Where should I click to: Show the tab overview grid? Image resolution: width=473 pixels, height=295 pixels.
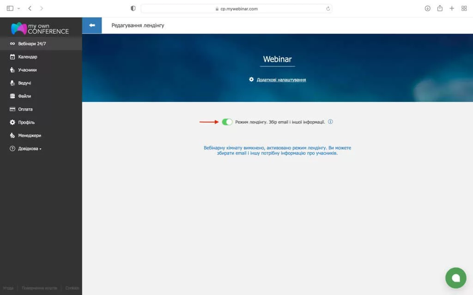[464, 8]
